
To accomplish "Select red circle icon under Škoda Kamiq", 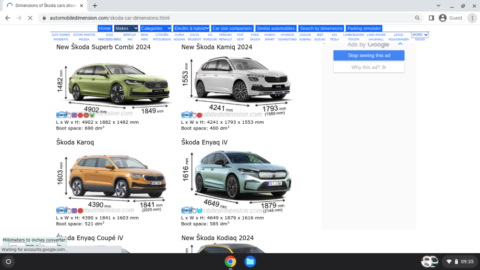I will coord(199,115).
